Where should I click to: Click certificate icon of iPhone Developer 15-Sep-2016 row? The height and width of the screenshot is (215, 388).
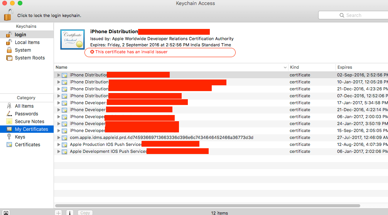[x=64, y=130]
